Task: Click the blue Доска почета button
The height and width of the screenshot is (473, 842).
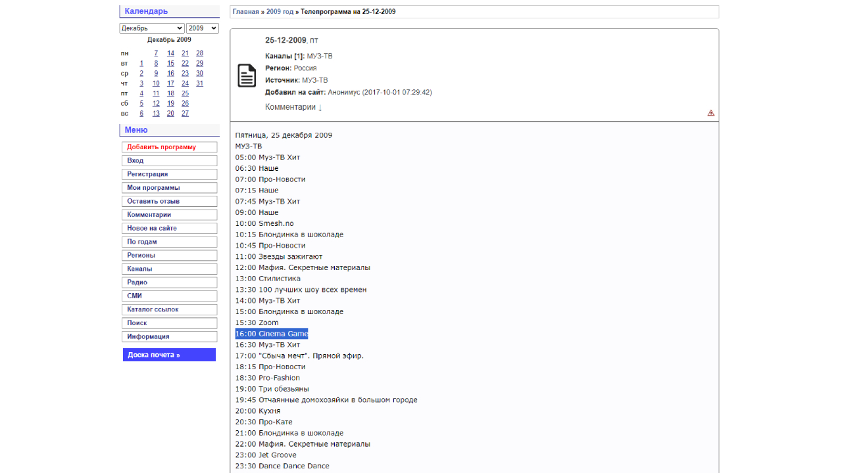Action: point(169,355)
